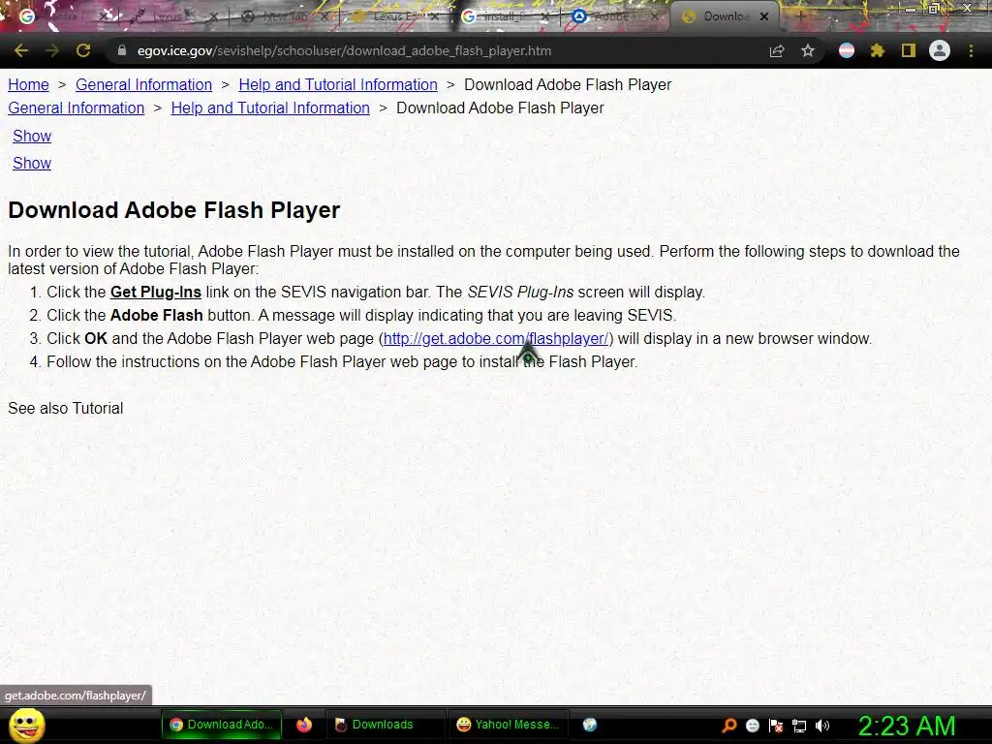This screenshot has width=992, height=744.
Task: Open Help and Tutorial Information top breadcrumb
Action: pos(338,85)
